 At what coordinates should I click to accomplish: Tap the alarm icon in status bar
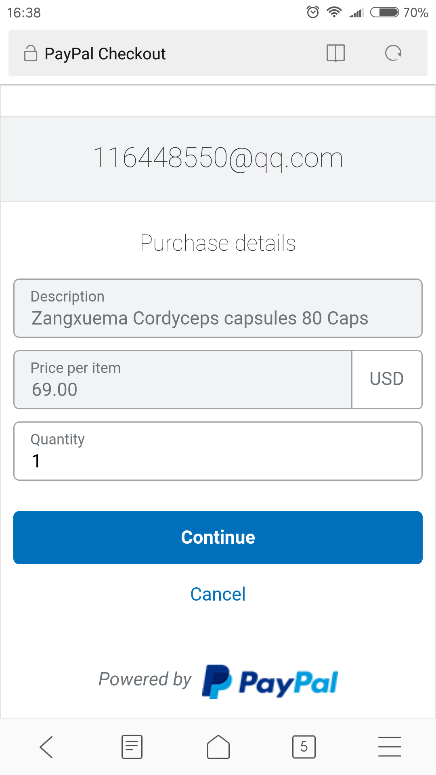point(313,13)
